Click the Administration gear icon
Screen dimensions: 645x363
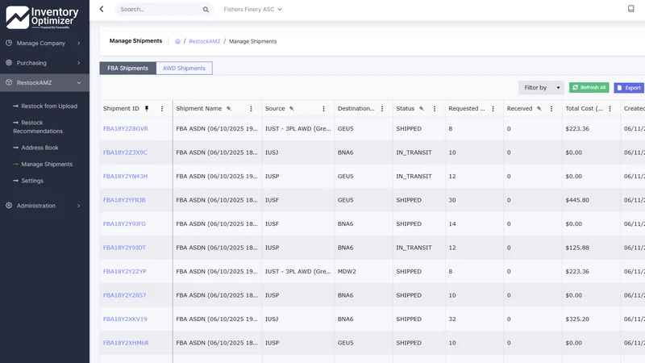[x=9, y=206]
